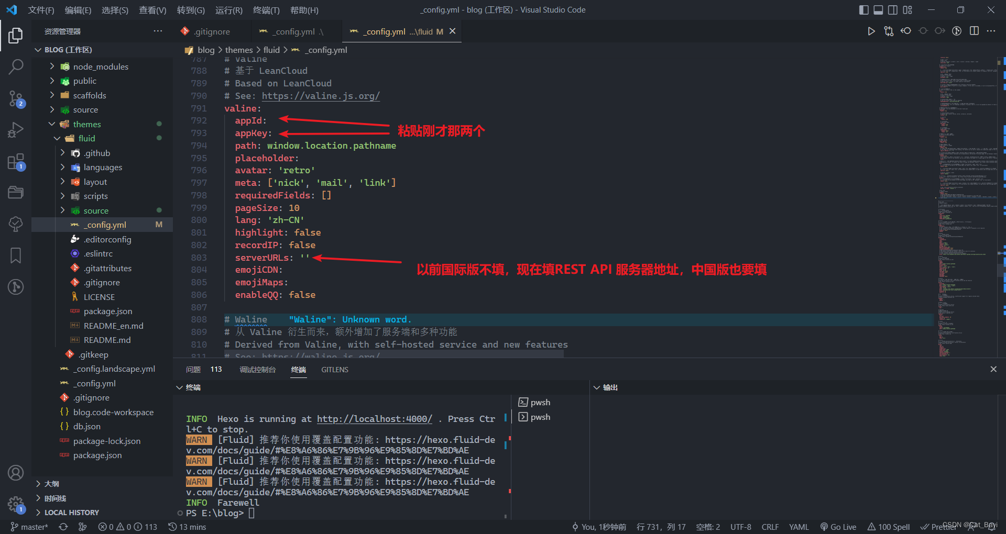Switch to the GITLENS panel tab

click(335, 370)
